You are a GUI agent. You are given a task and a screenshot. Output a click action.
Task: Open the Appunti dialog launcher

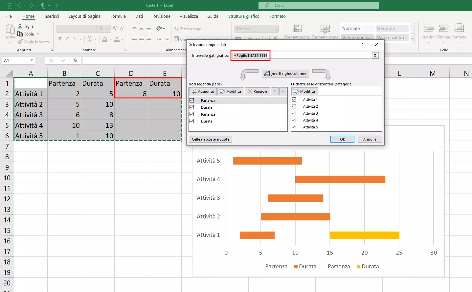(51, 50)
